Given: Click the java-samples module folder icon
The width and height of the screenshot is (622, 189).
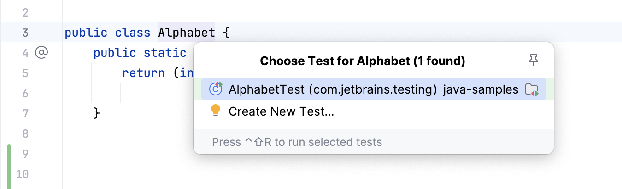Looking at the screenshot, I should point(532,89).
